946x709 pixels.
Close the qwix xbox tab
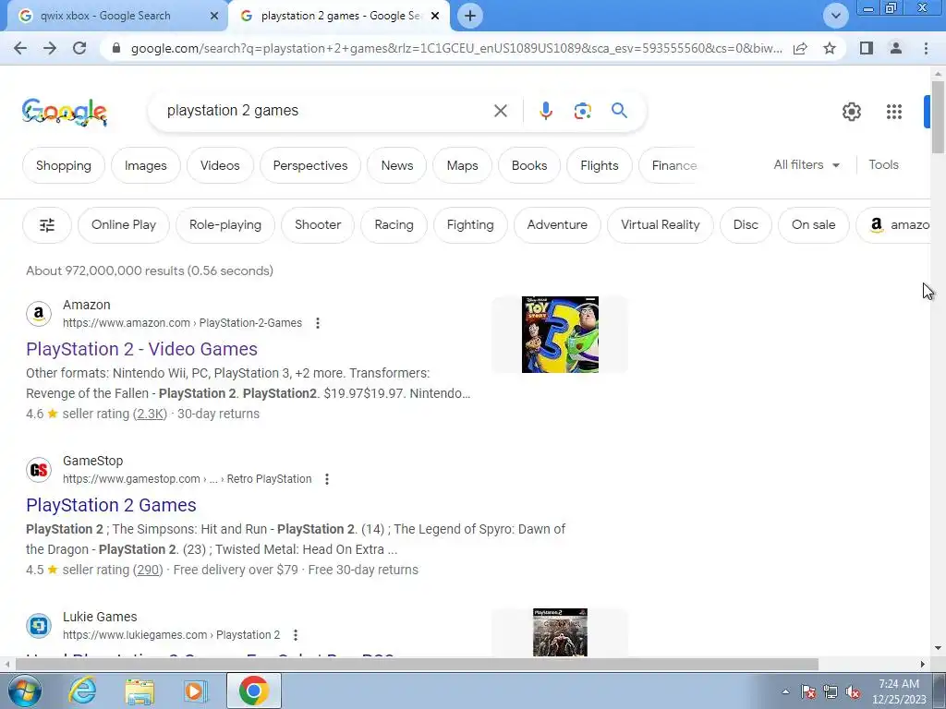click(214, 16)
